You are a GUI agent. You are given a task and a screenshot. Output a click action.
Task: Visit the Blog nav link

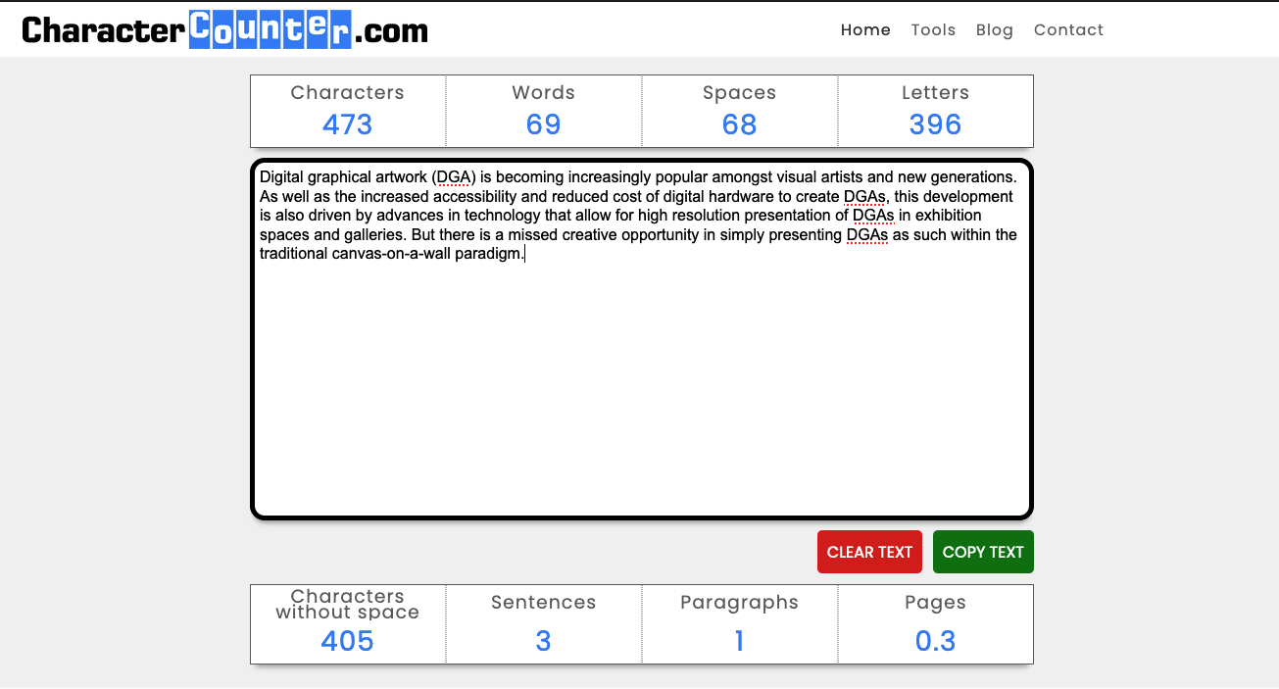[x=995, y=29]
